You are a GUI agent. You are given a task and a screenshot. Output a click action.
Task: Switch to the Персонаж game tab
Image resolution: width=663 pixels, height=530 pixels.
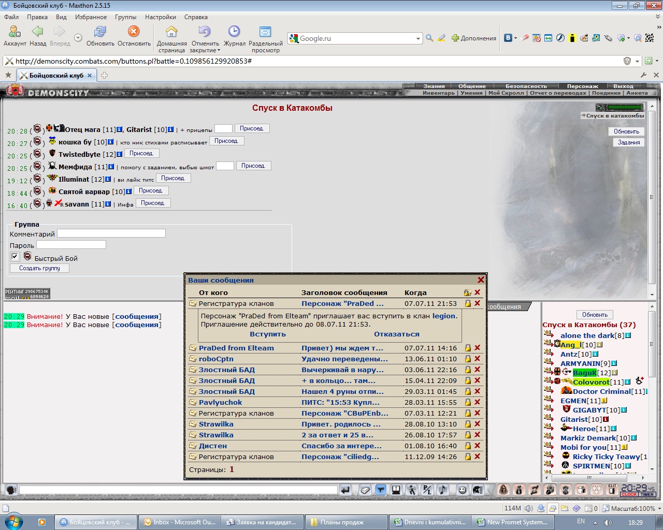tap(582, 86)
